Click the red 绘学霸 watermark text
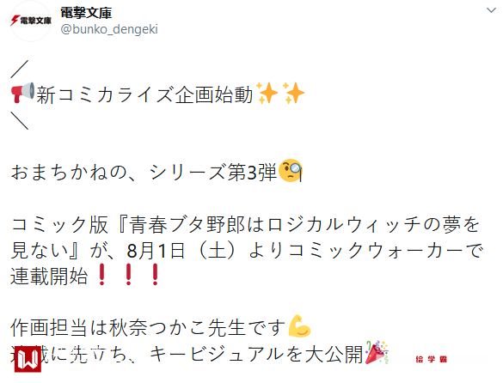This screenshot has height=383, width=503. tap(431, 359)
